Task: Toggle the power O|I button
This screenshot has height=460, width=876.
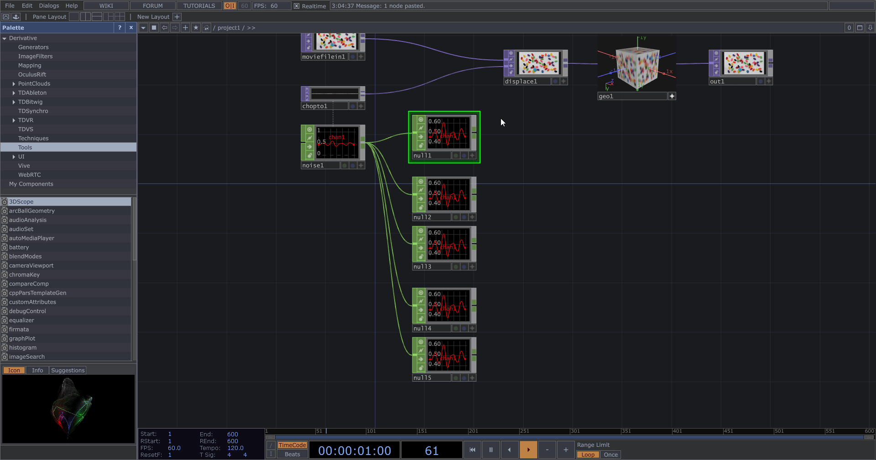Action: coord(229,6)
